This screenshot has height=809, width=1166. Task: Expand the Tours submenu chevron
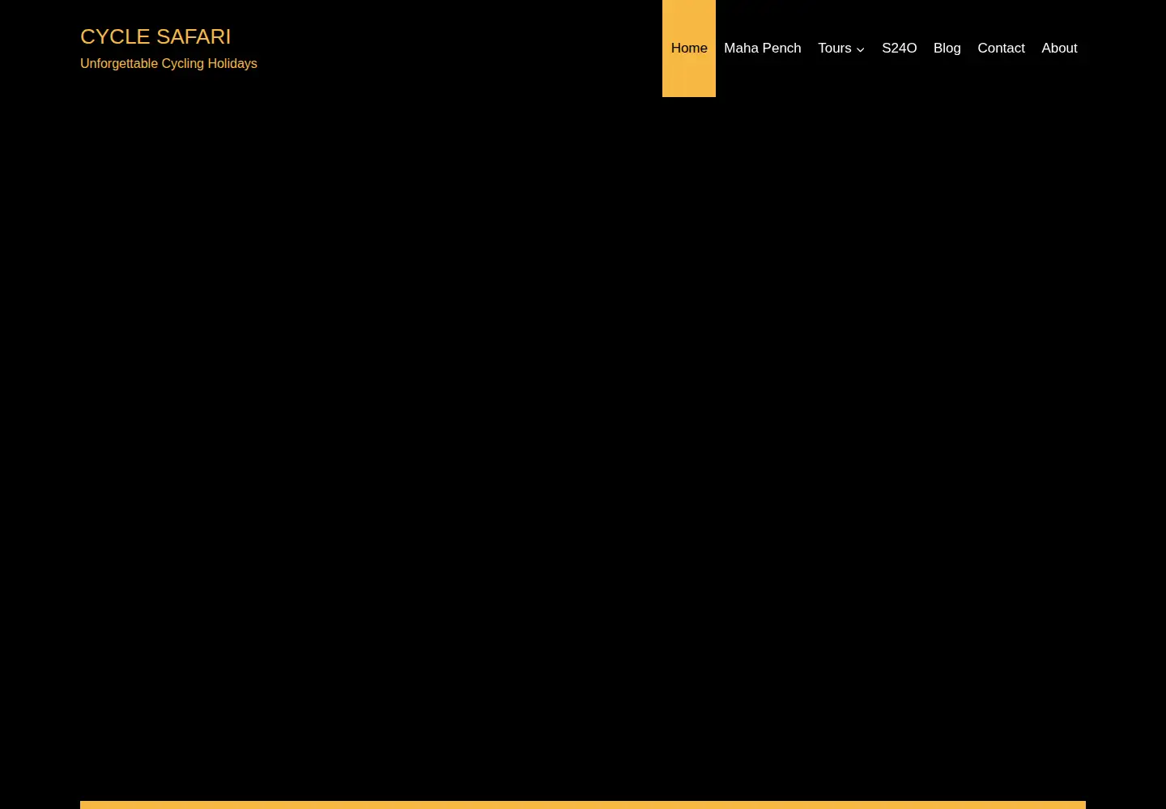(861, 49)
